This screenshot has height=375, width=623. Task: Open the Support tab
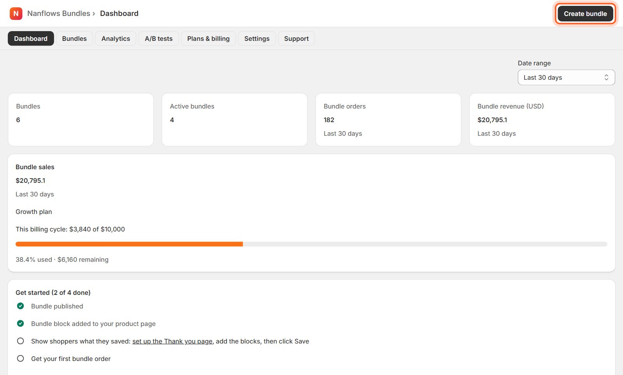296,39
